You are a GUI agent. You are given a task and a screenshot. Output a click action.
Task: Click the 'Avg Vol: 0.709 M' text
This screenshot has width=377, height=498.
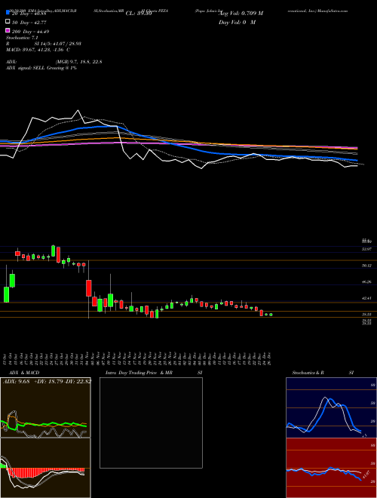241,14
